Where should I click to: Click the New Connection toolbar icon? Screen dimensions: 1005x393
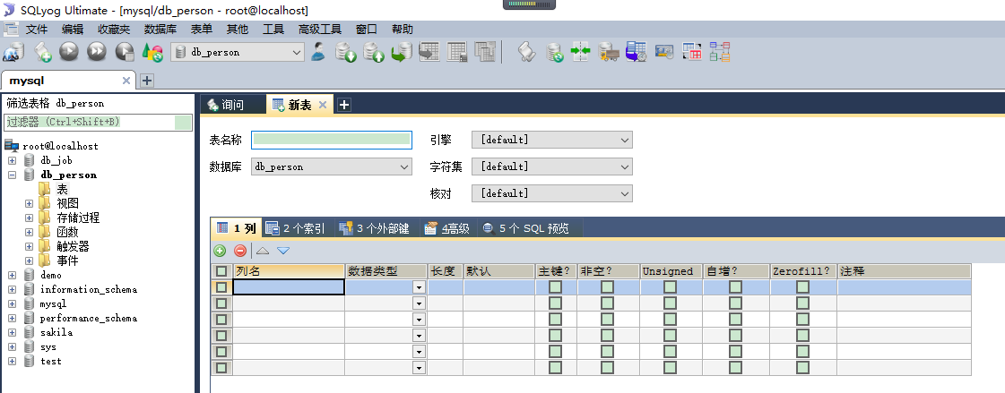(13, 52)
